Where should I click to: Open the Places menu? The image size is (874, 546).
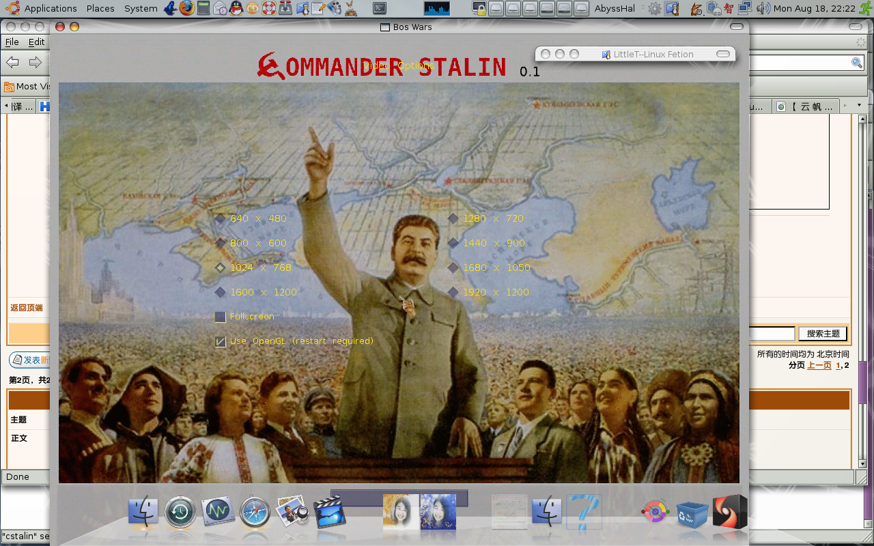tap(100, 8)
